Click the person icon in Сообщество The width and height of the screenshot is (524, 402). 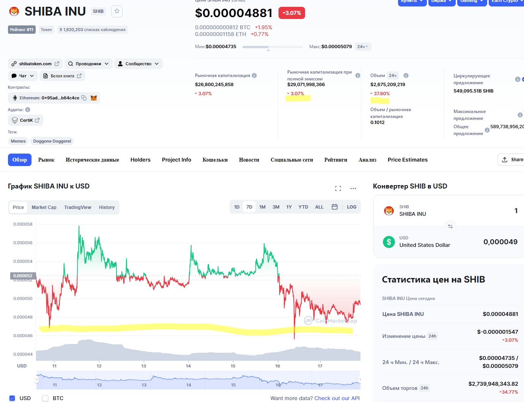click(x=120, y=64)
